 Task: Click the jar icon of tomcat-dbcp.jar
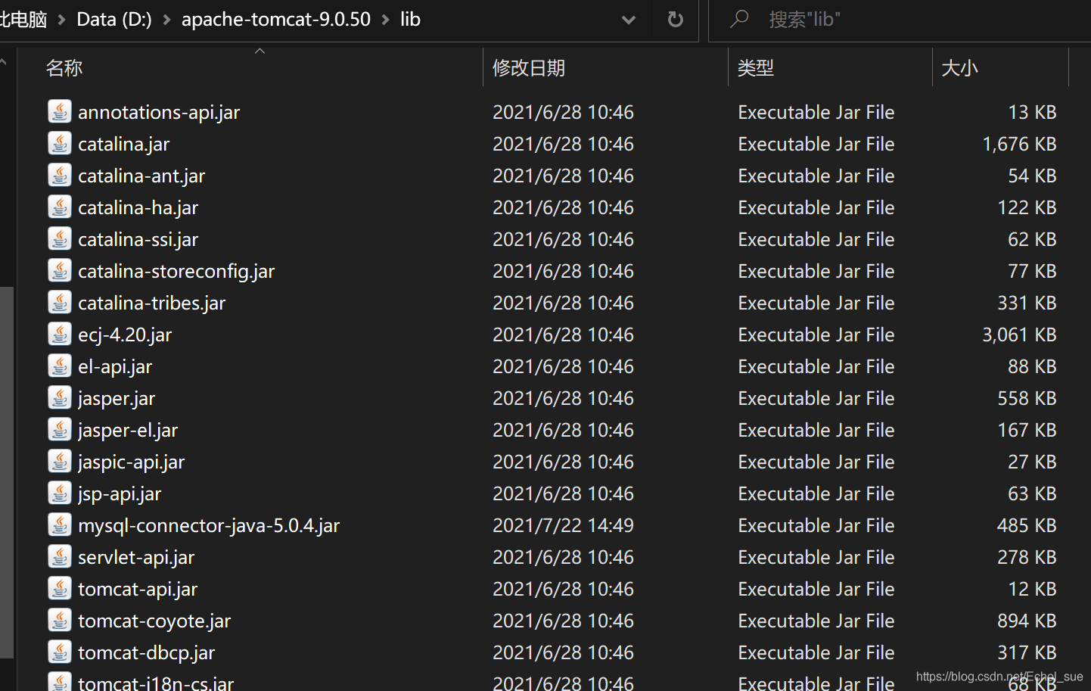tap(60, 652)
